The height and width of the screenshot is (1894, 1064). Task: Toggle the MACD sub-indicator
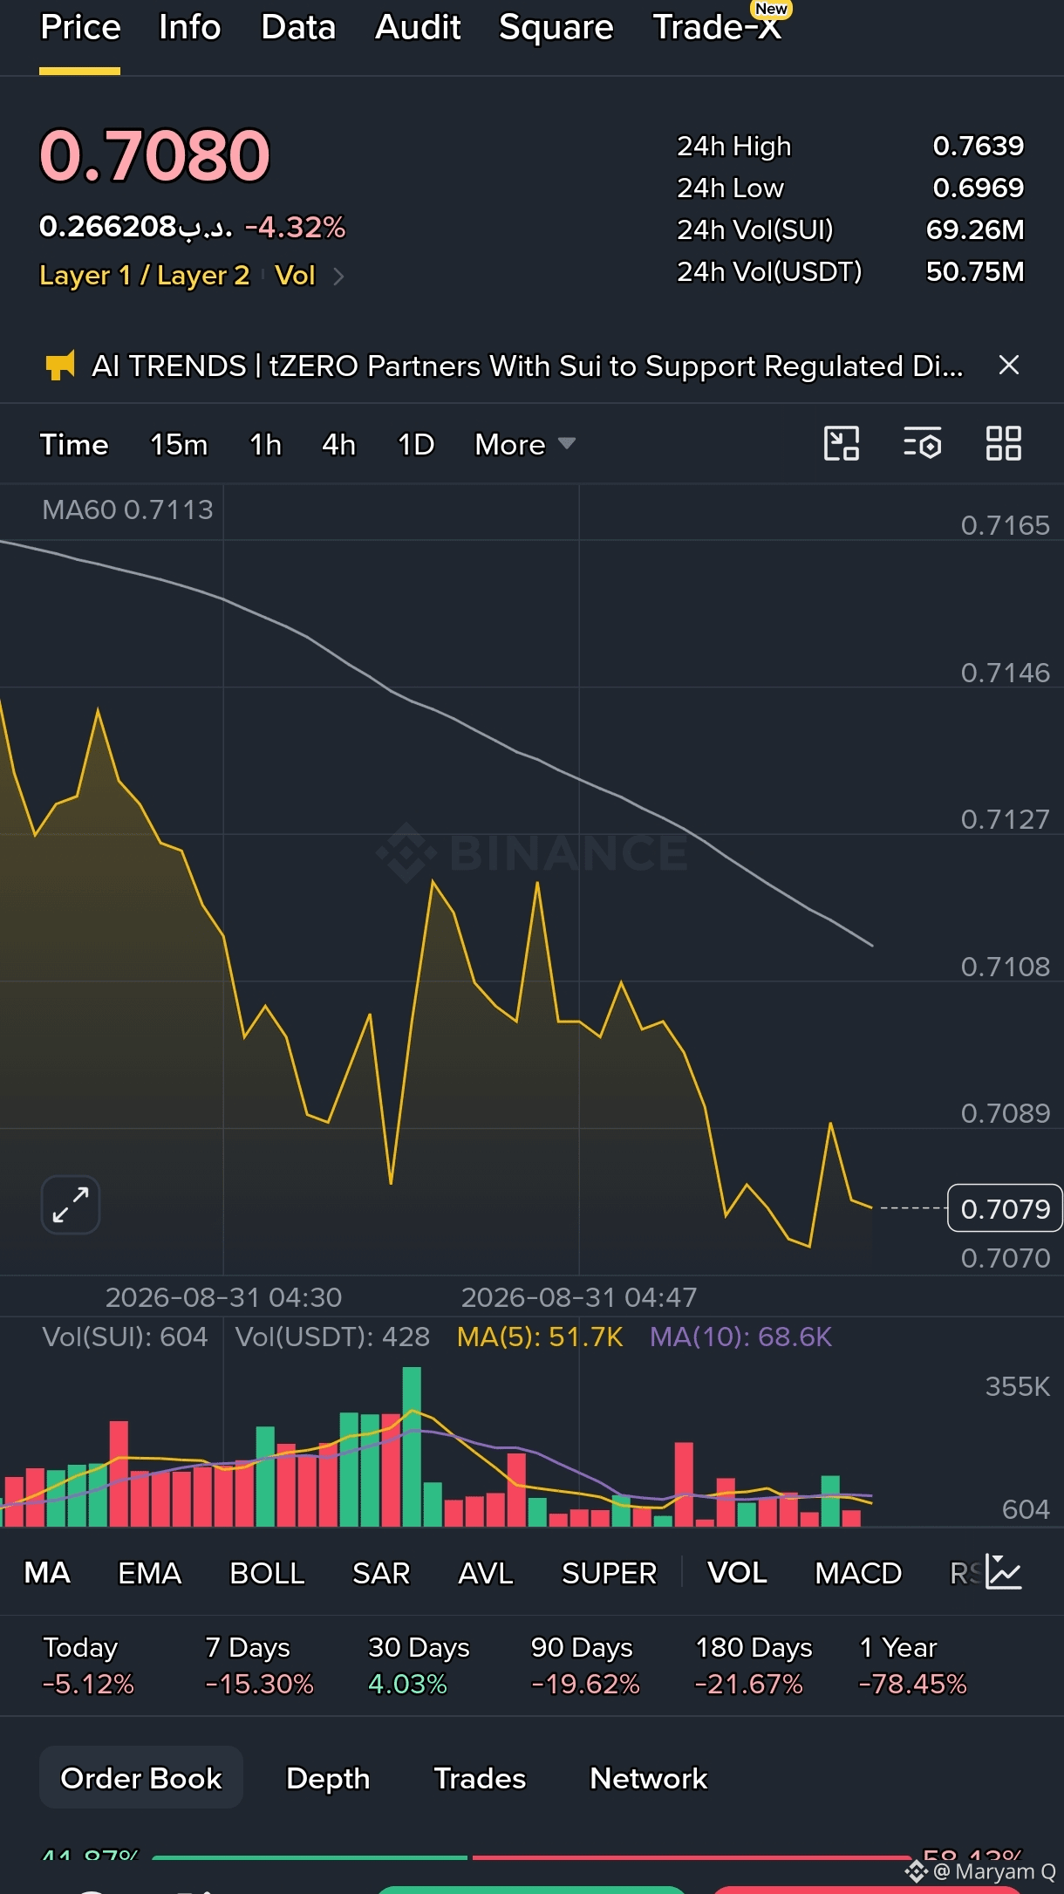pyautogui.click(x=858, y=1573)
